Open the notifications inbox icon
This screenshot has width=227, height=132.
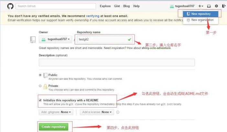click(209, 6)
